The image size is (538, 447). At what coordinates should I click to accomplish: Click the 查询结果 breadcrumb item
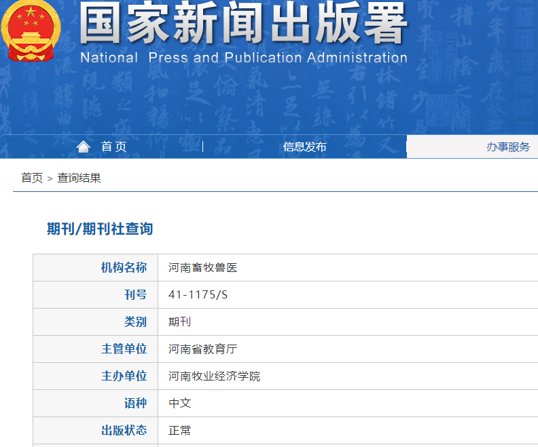pyautogui.click(x=79, y=178)
